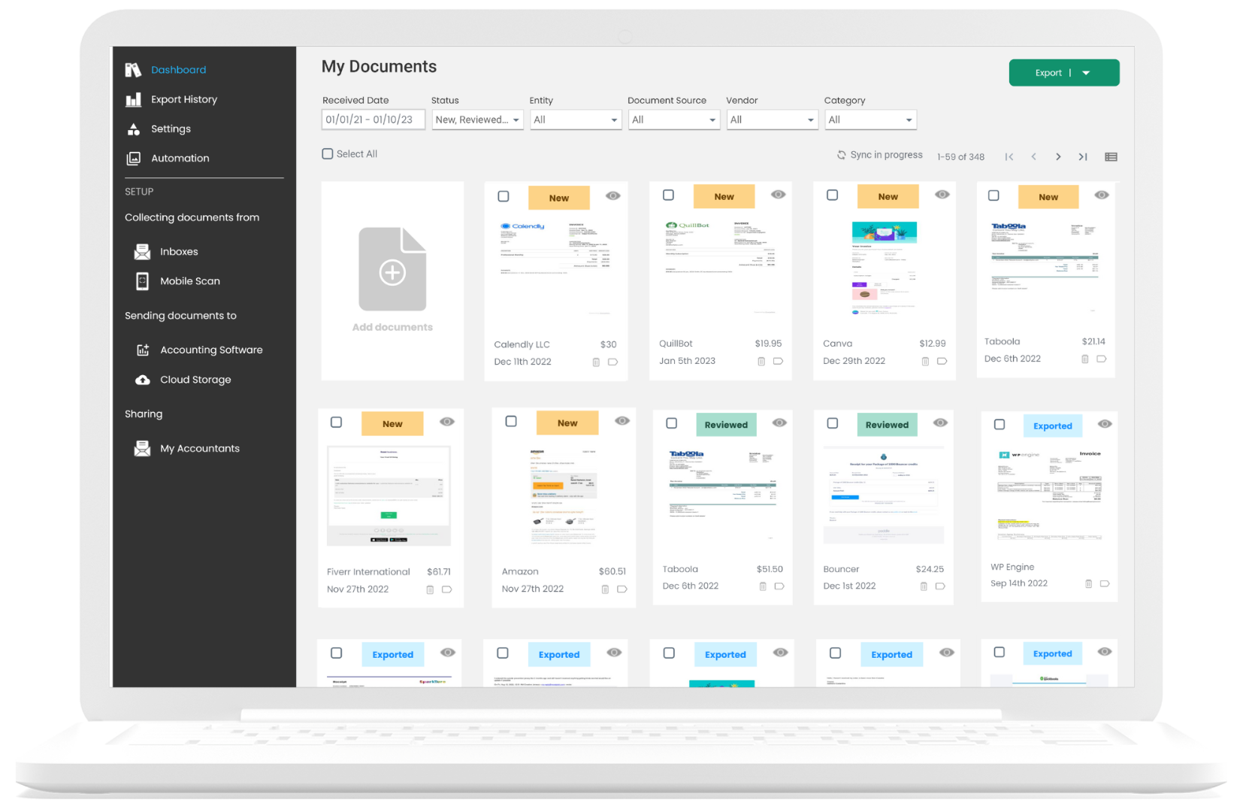
Task: Click the Accounting Software link
Action: (211, 350)
